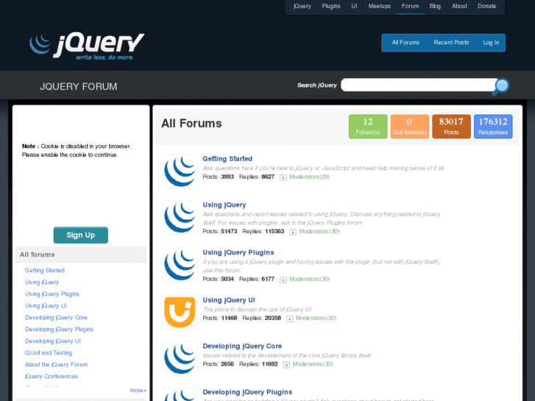This screenshot has width=535, height=401.
Task: Expand moderators arrow for Using jQuery Plugins
Action: 283,280
